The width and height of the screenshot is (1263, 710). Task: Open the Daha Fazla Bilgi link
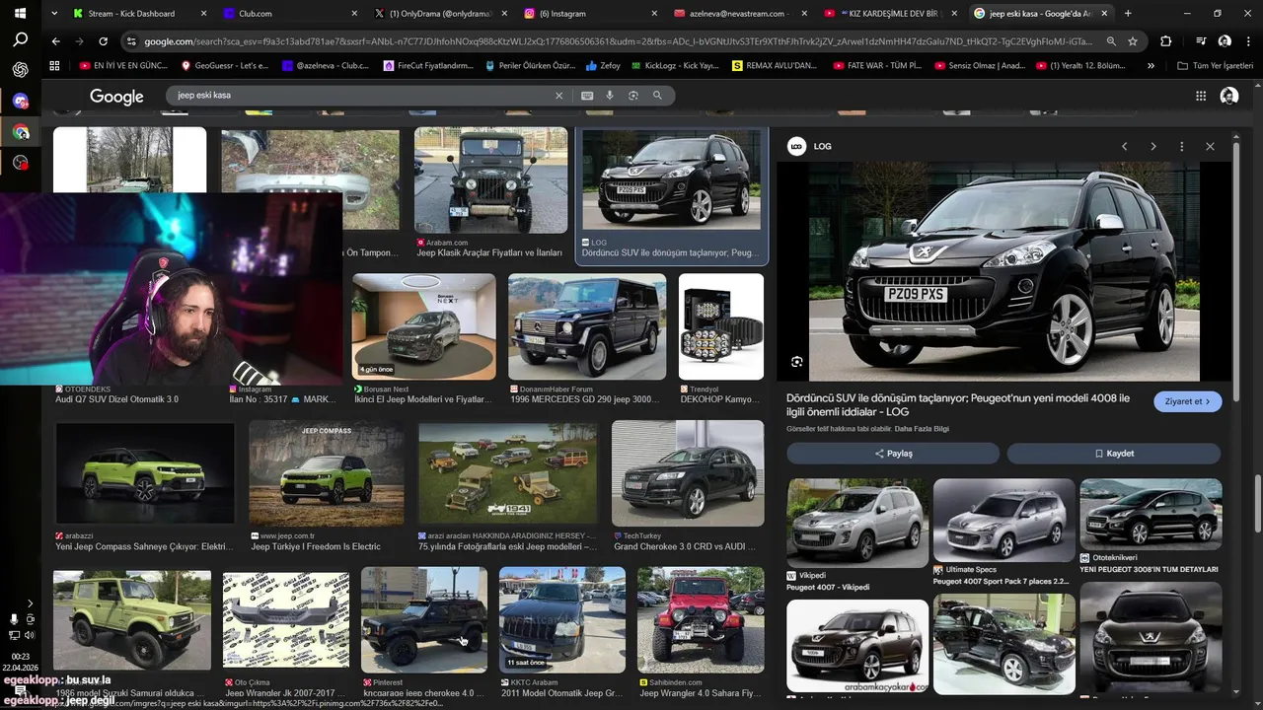922,429
